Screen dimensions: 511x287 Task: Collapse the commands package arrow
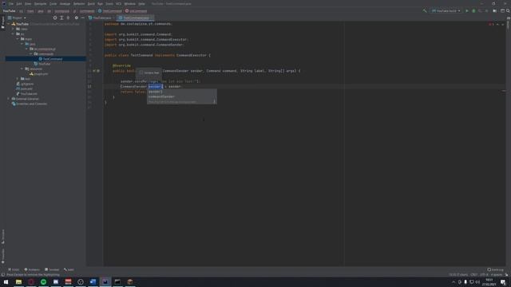coord(31,53)
